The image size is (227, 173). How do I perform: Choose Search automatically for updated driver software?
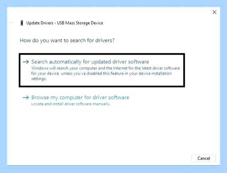tap(102, 70)
